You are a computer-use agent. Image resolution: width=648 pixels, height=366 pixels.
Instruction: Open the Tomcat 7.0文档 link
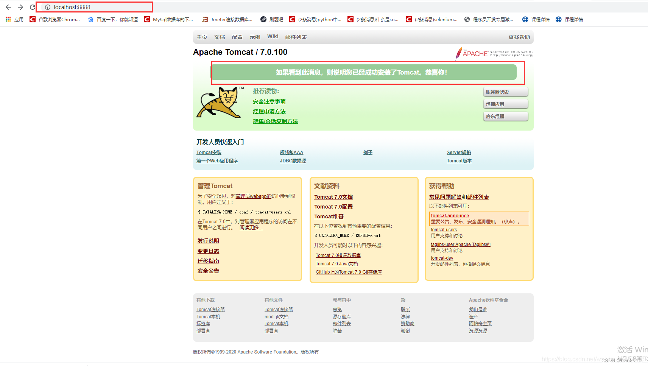[x=333, y=197]
